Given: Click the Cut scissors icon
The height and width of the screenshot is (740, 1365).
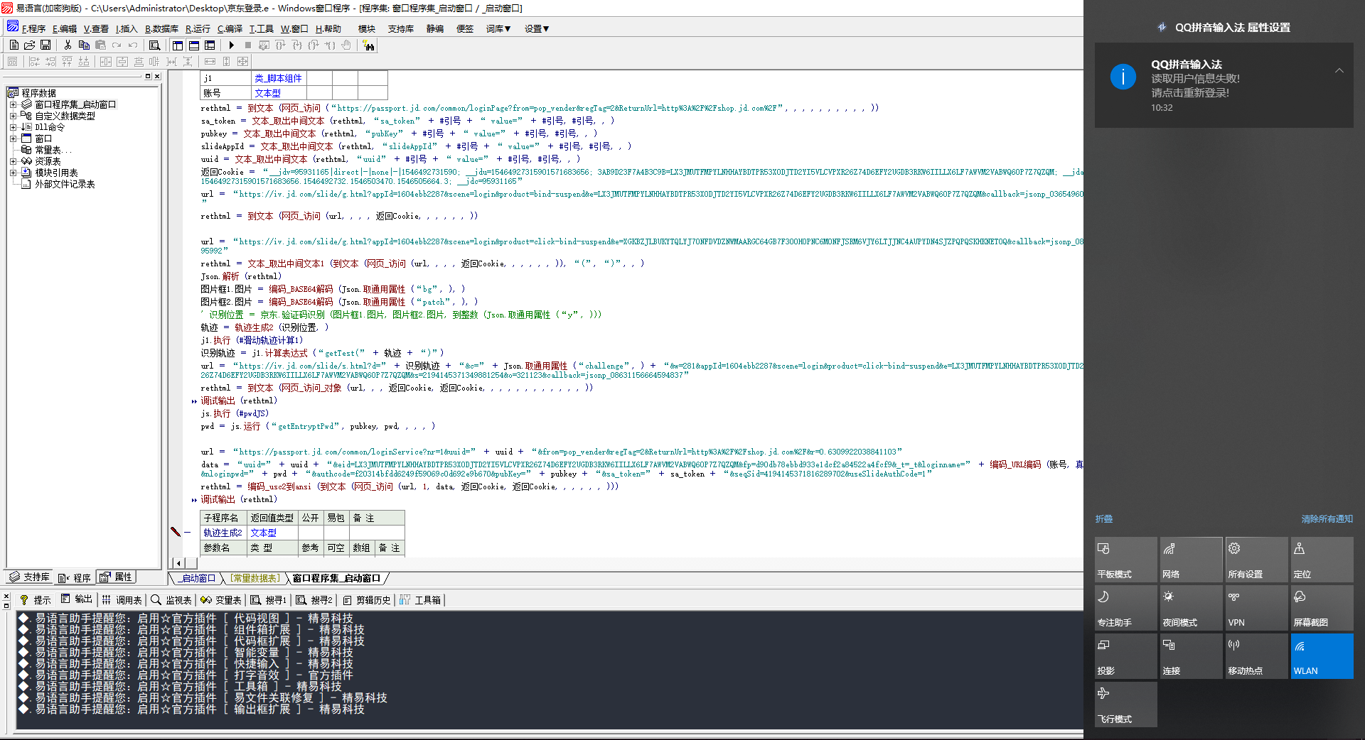Looking at the screenshot, I should (68, 45).
